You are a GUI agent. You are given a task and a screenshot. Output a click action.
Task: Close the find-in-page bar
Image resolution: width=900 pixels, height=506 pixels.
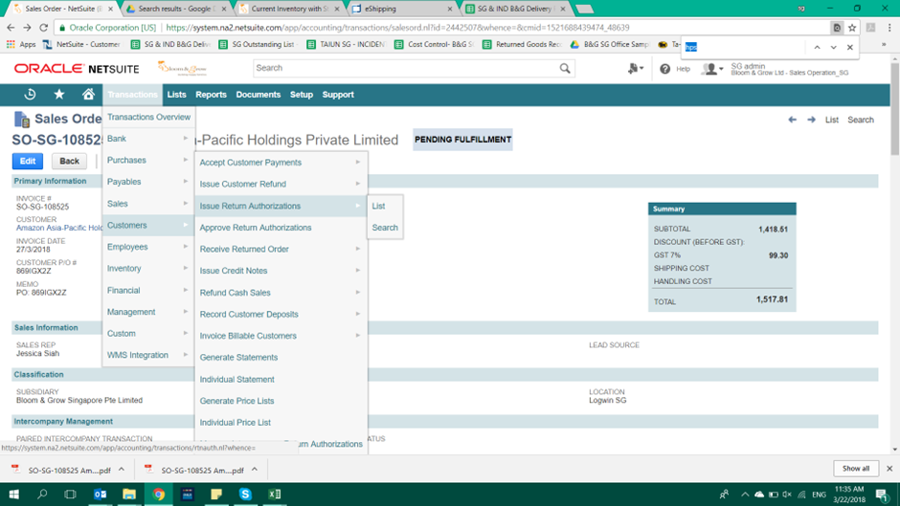[850, 47]
